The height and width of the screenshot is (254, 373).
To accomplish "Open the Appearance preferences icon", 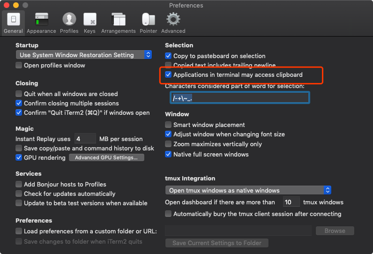I will point(42,19).
